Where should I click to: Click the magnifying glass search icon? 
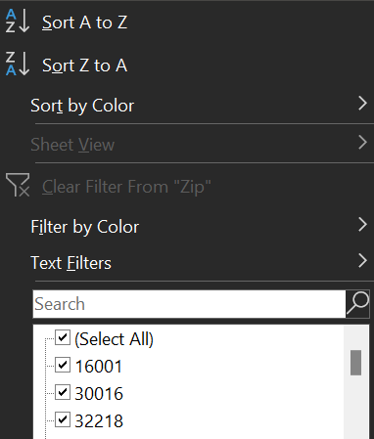[357, 304]
